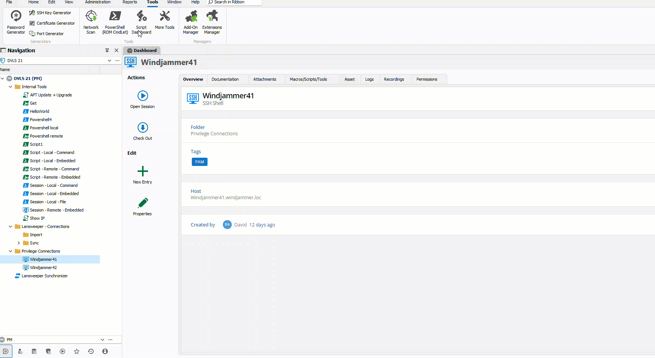Click the PAM tag badge
This screenshot has width=655, height=358.
click(x=200, y=162)
